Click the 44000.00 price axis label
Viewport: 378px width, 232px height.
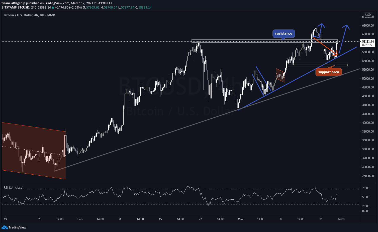pyautogui.click(x=368, y=105)
